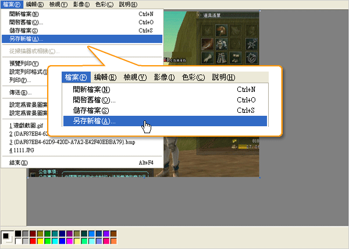The height and width of the screenshot is (249, 349).
Task: Pick the magenta palette swatch
Action: (69, 241)
